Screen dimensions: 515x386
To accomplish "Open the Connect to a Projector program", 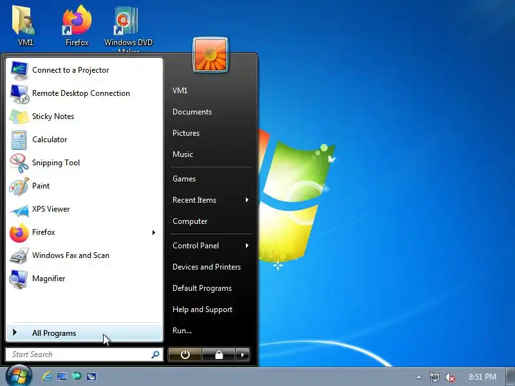I will pos(84,70).
